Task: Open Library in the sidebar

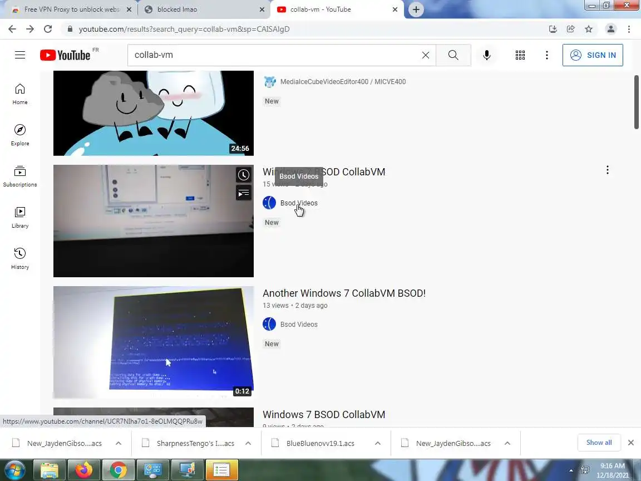Action: 20,218
